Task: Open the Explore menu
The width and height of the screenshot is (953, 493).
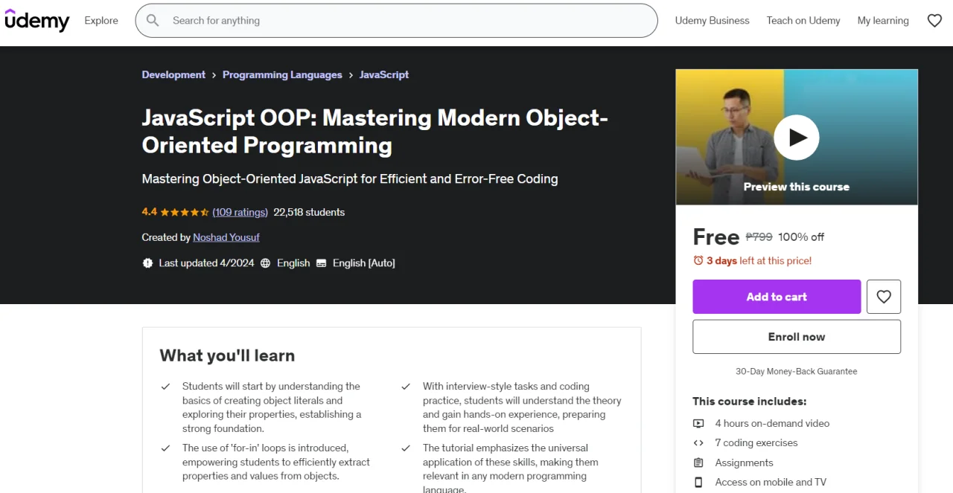Action: click(x=101, y=21)
